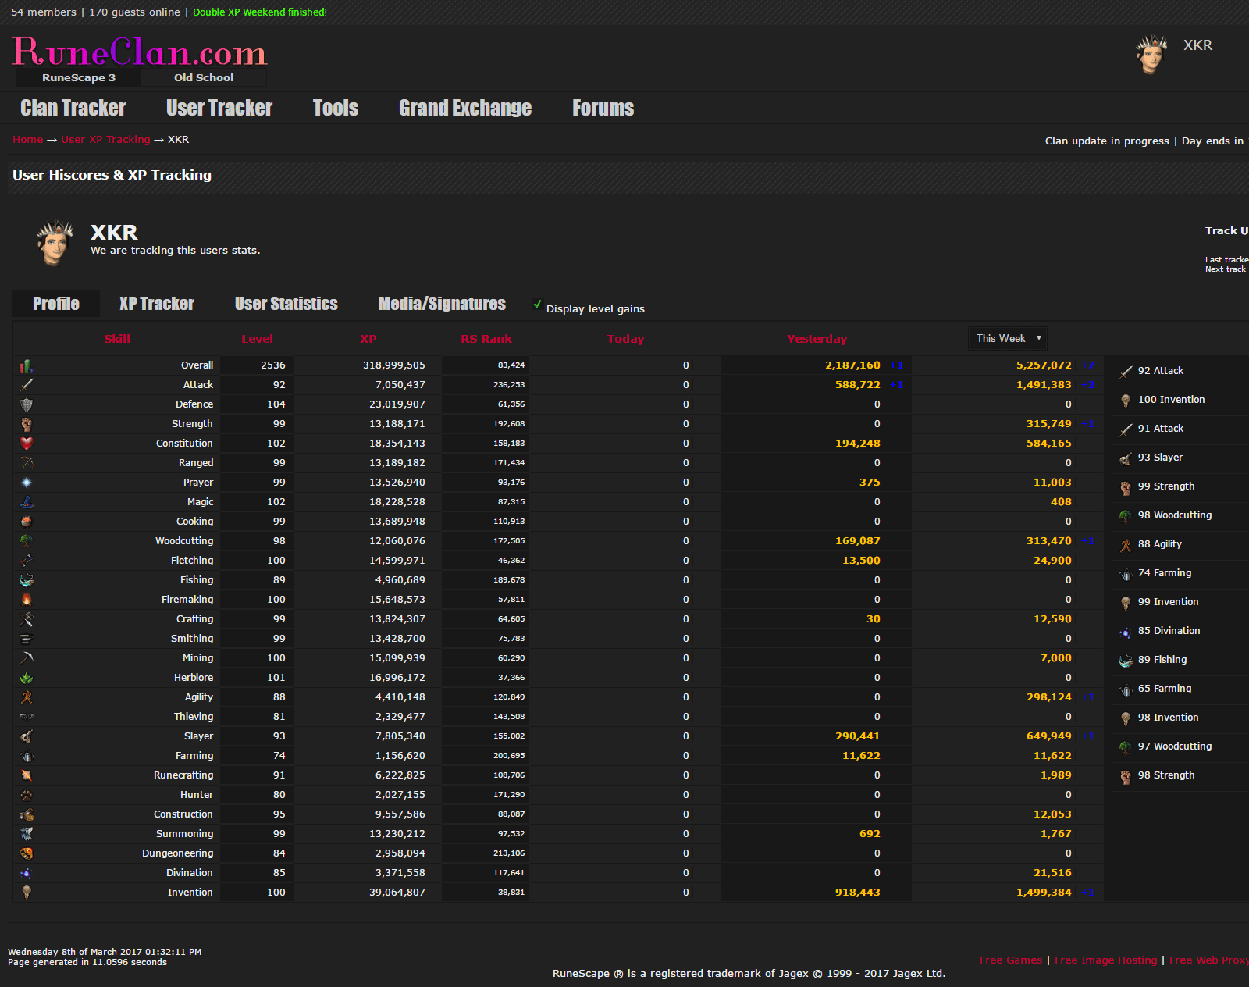Open the Tools menu
This screenshot has height=987, width=1249.
coord(336,108)
